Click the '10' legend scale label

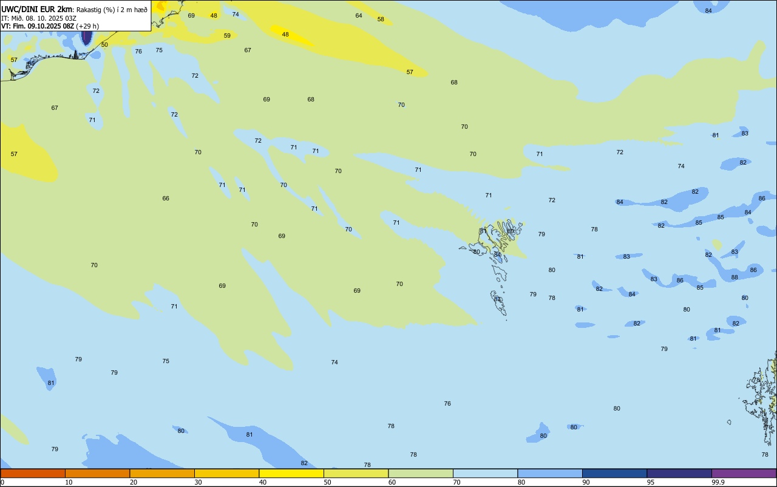coord(69,482)
